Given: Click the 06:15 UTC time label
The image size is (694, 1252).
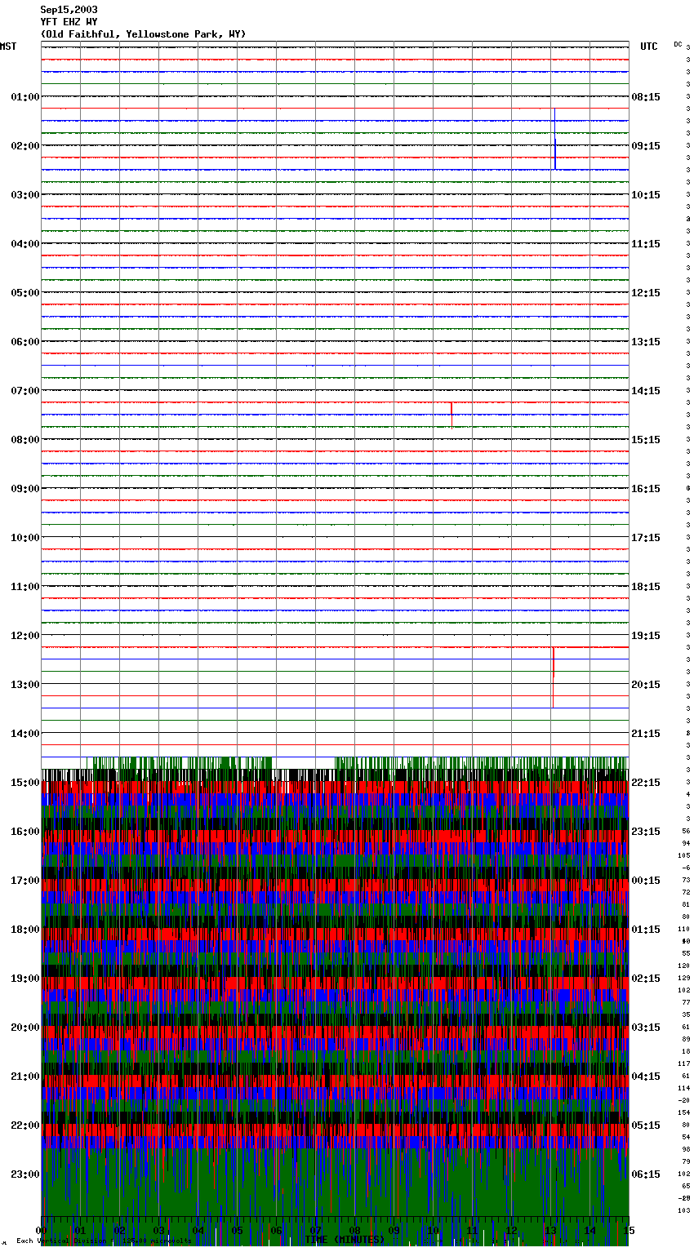Looking at the screenshot, I should tap(646, 1174).
